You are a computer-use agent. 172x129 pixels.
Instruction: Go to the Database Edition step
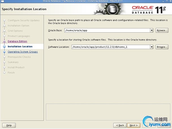(18, 41)
